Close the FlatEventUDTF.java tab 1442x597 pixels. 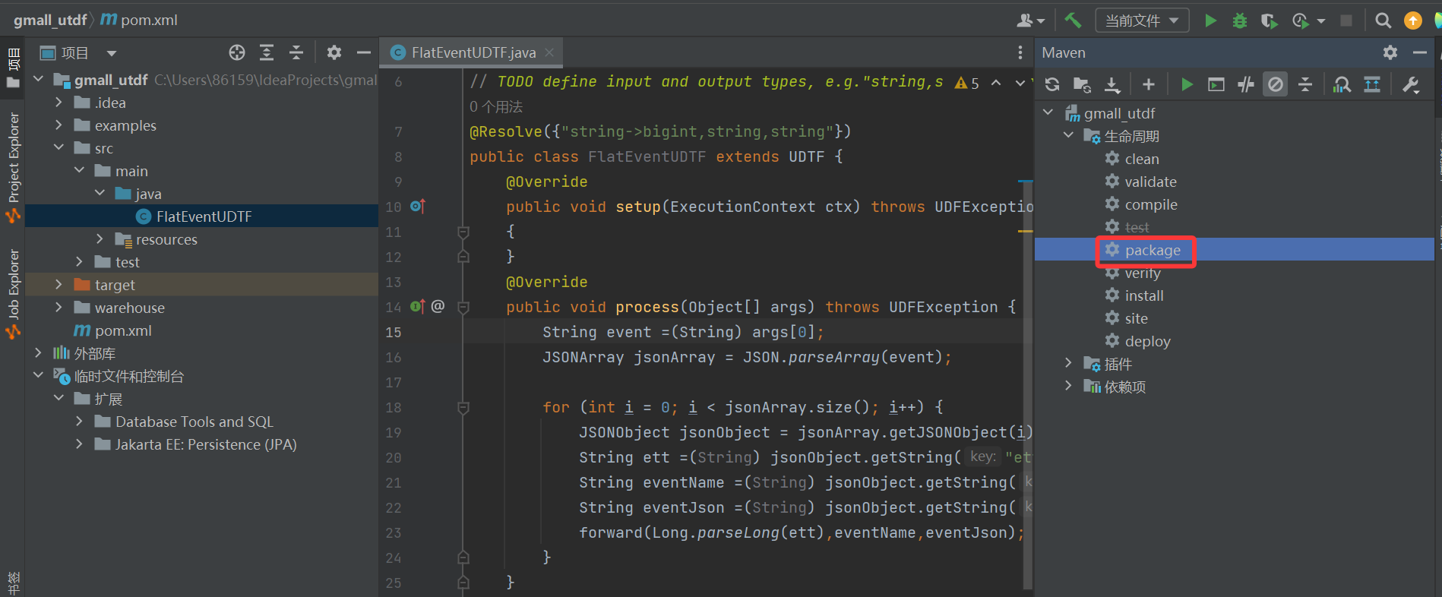549,52
